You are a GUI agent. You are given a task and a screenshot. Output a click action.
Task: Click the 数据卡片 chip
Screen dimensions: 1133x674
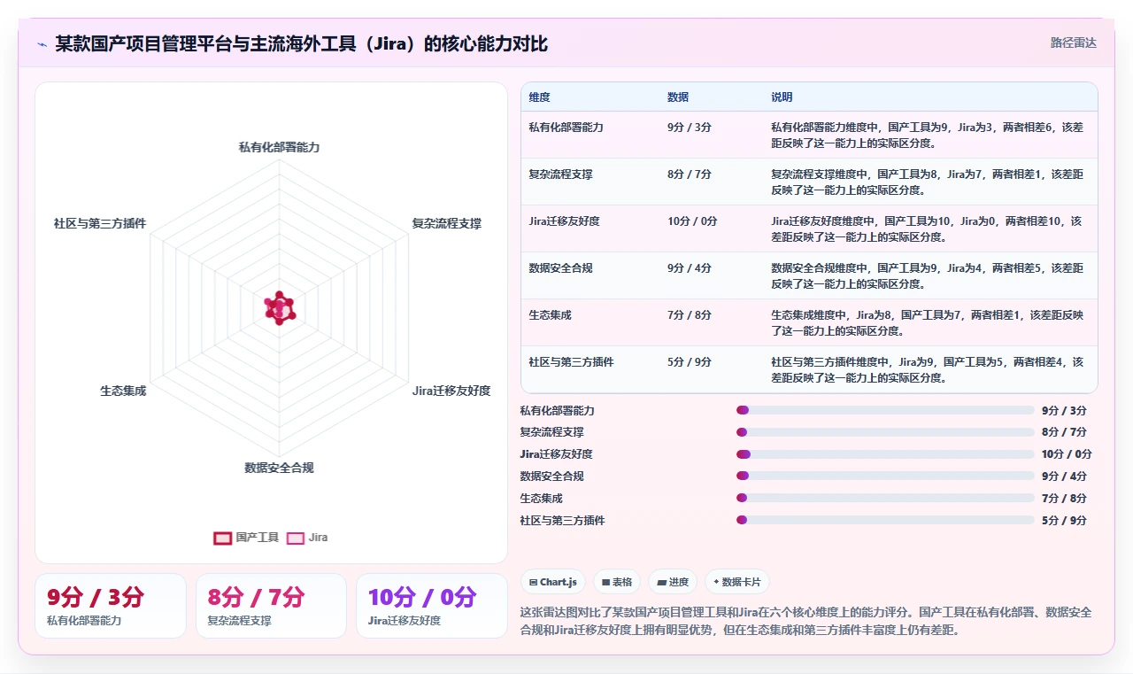(737, 582)
